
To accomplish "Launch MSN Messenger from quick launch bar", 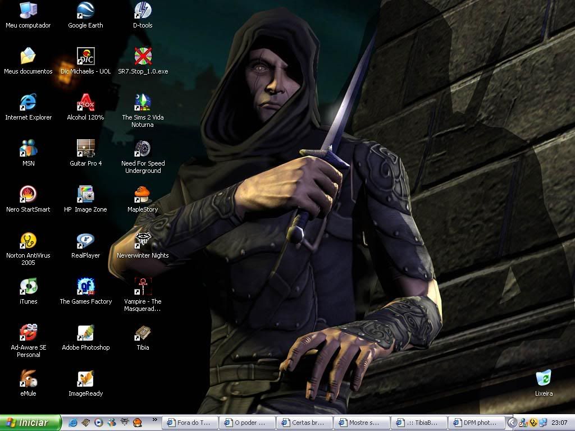I will pyautogui.click(x=112, y=423).
